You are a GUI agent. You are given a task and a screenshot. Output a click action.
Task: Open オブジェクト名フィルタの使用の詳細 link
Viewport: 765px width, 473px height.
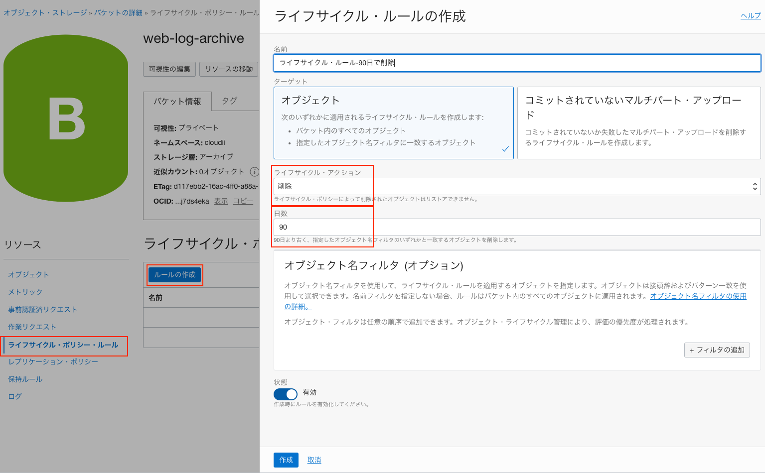coord(698,296)
